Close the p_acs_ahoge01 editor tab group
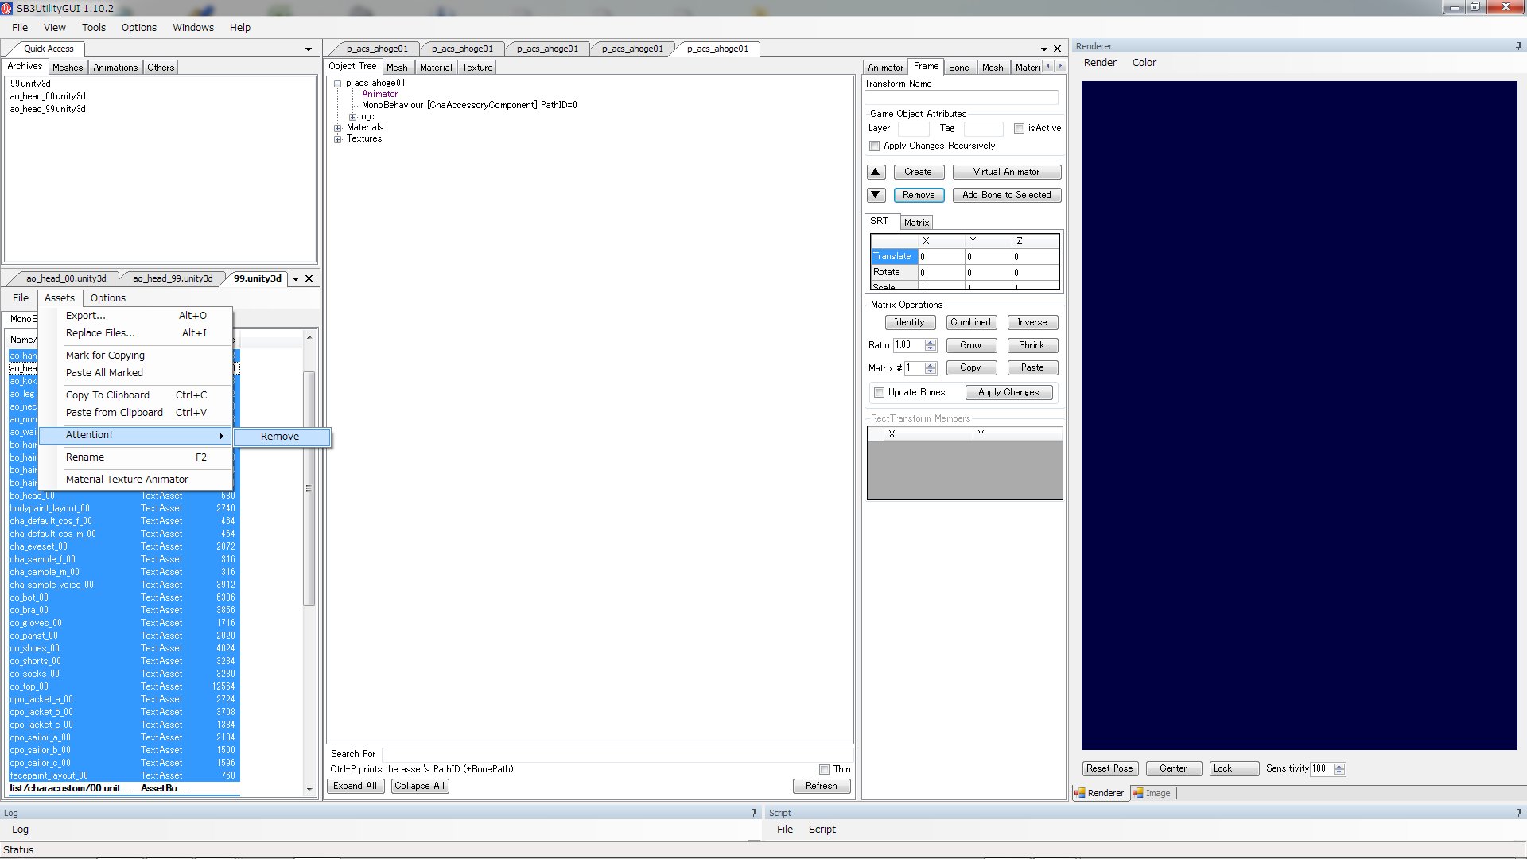 (x=1058, y=49)
